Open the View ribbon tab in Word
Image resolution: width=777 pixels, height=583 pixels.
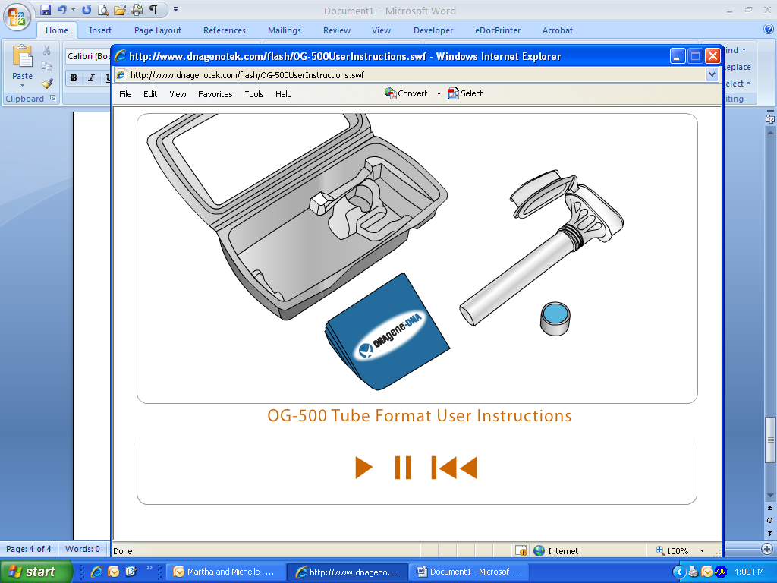tap(381, 30)
